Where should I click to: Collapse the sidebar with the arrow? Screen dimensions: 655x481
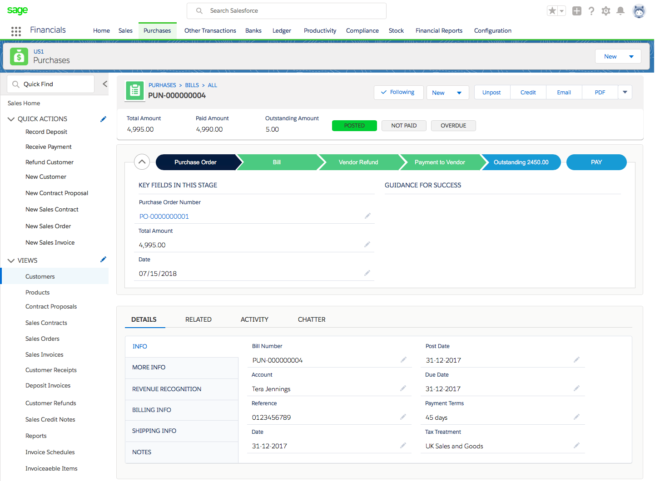[105, 84]
